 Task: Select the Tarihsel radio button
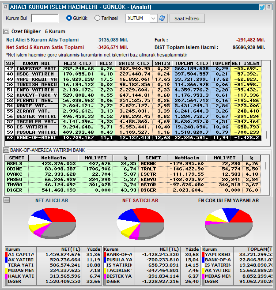[x=97, y=18]
